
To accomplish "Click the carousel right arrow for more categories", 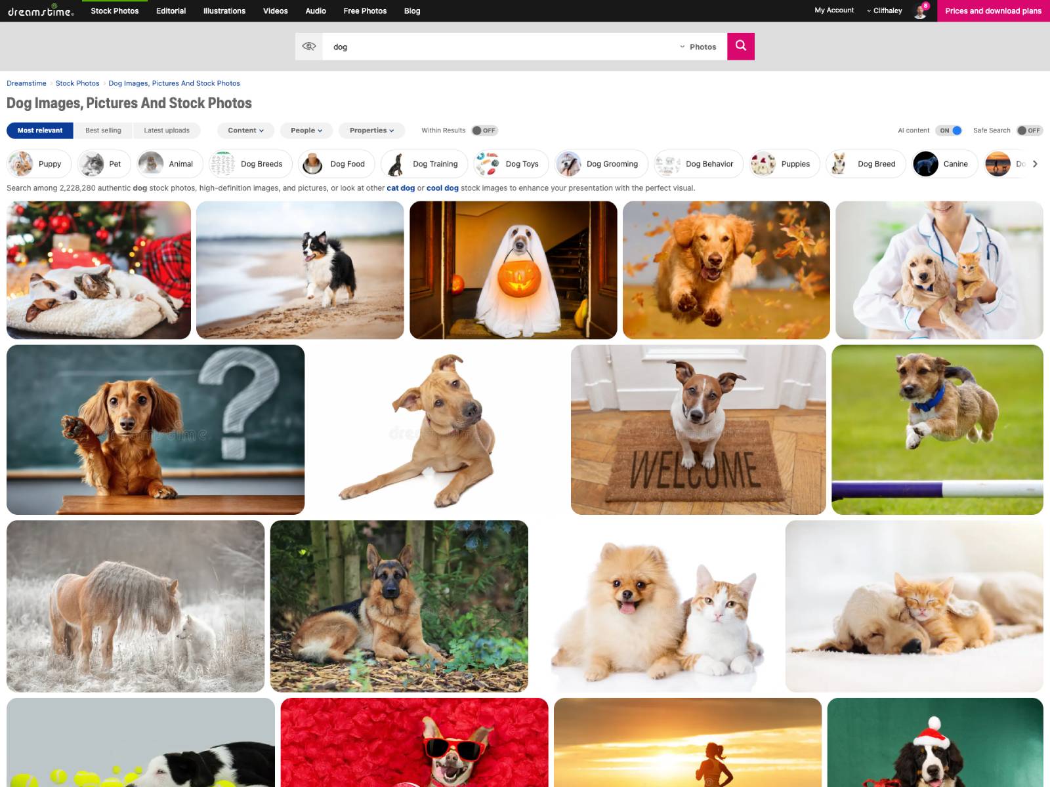I will click(1035, 163).
